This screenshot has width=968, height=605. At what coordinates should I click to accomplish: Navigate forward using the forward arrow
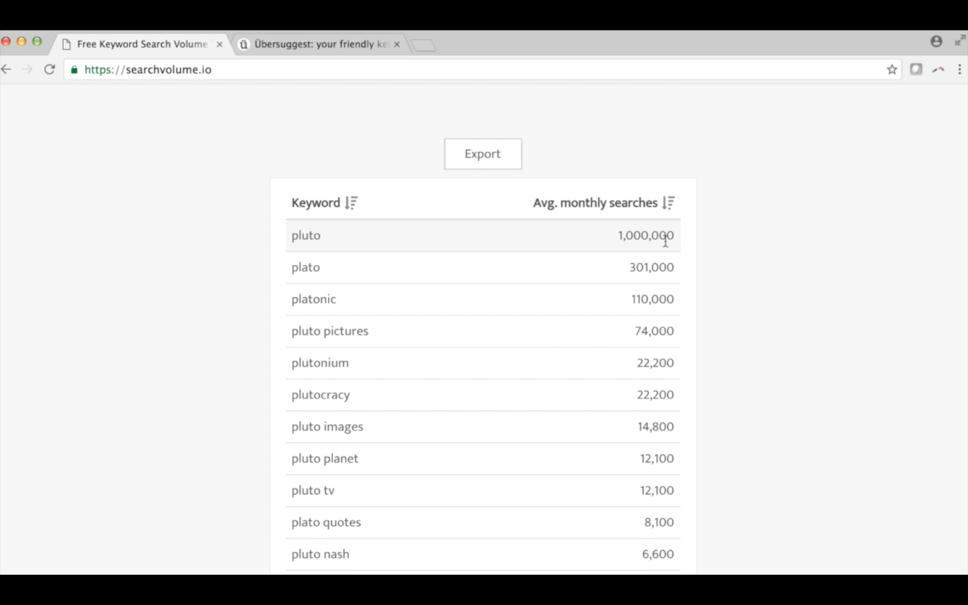point(28,69)
